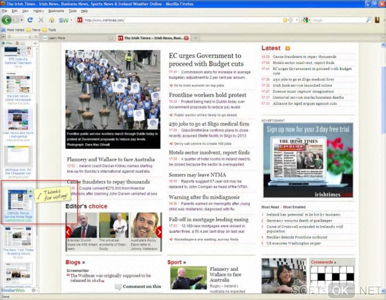Image resolution: width=386 pixels, height=300 pixels.
Task: Go back with the green Back arrow
Action: coord(7,20)
